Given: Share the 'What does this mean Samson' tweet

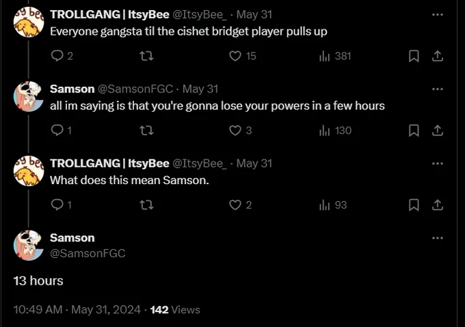Looking at the screenshot, I should (438, 205).
